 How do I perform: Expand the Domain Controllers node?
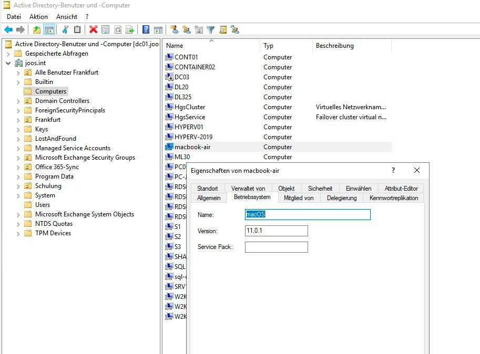point(18,101)
